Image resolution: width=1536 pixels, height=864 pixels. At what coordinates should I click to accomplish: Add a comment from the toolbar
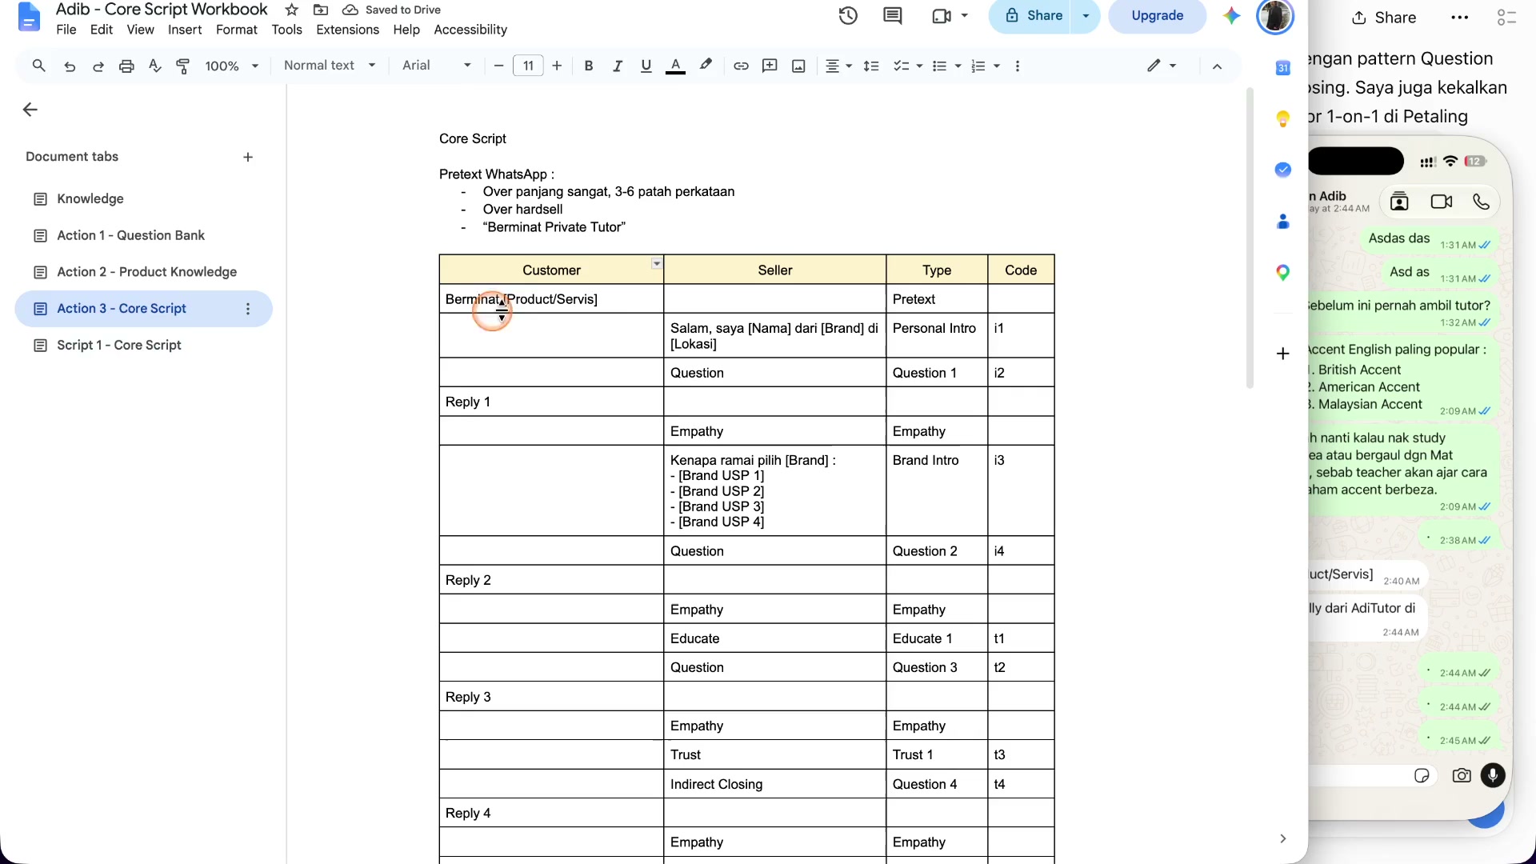pos(770,66)
